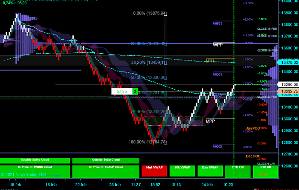This screenshot has height=190, width=299.
Task: Click the CLOSE 16 FEB label
Action: (x=267, y=29)
